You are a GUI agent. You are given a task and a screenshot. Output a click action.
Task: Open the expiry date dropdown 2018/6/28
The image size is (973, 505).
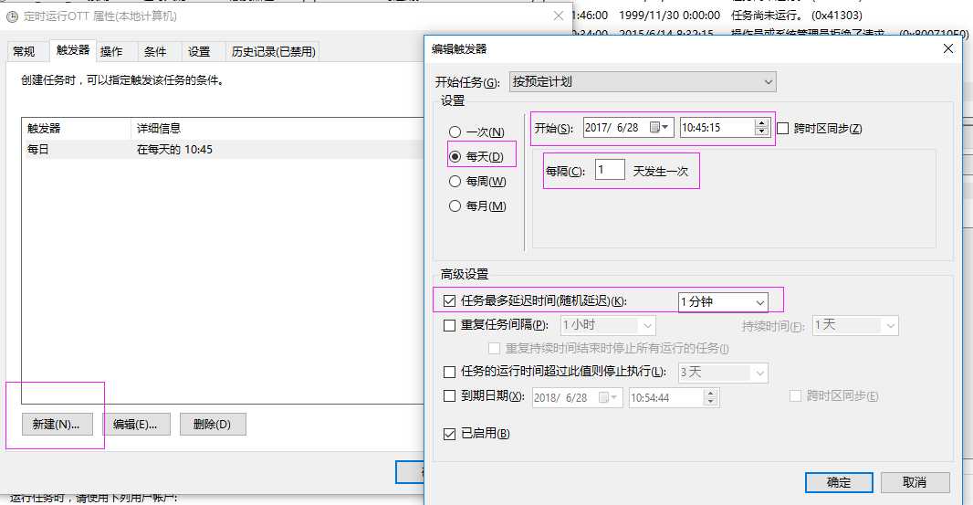[577, 397]
